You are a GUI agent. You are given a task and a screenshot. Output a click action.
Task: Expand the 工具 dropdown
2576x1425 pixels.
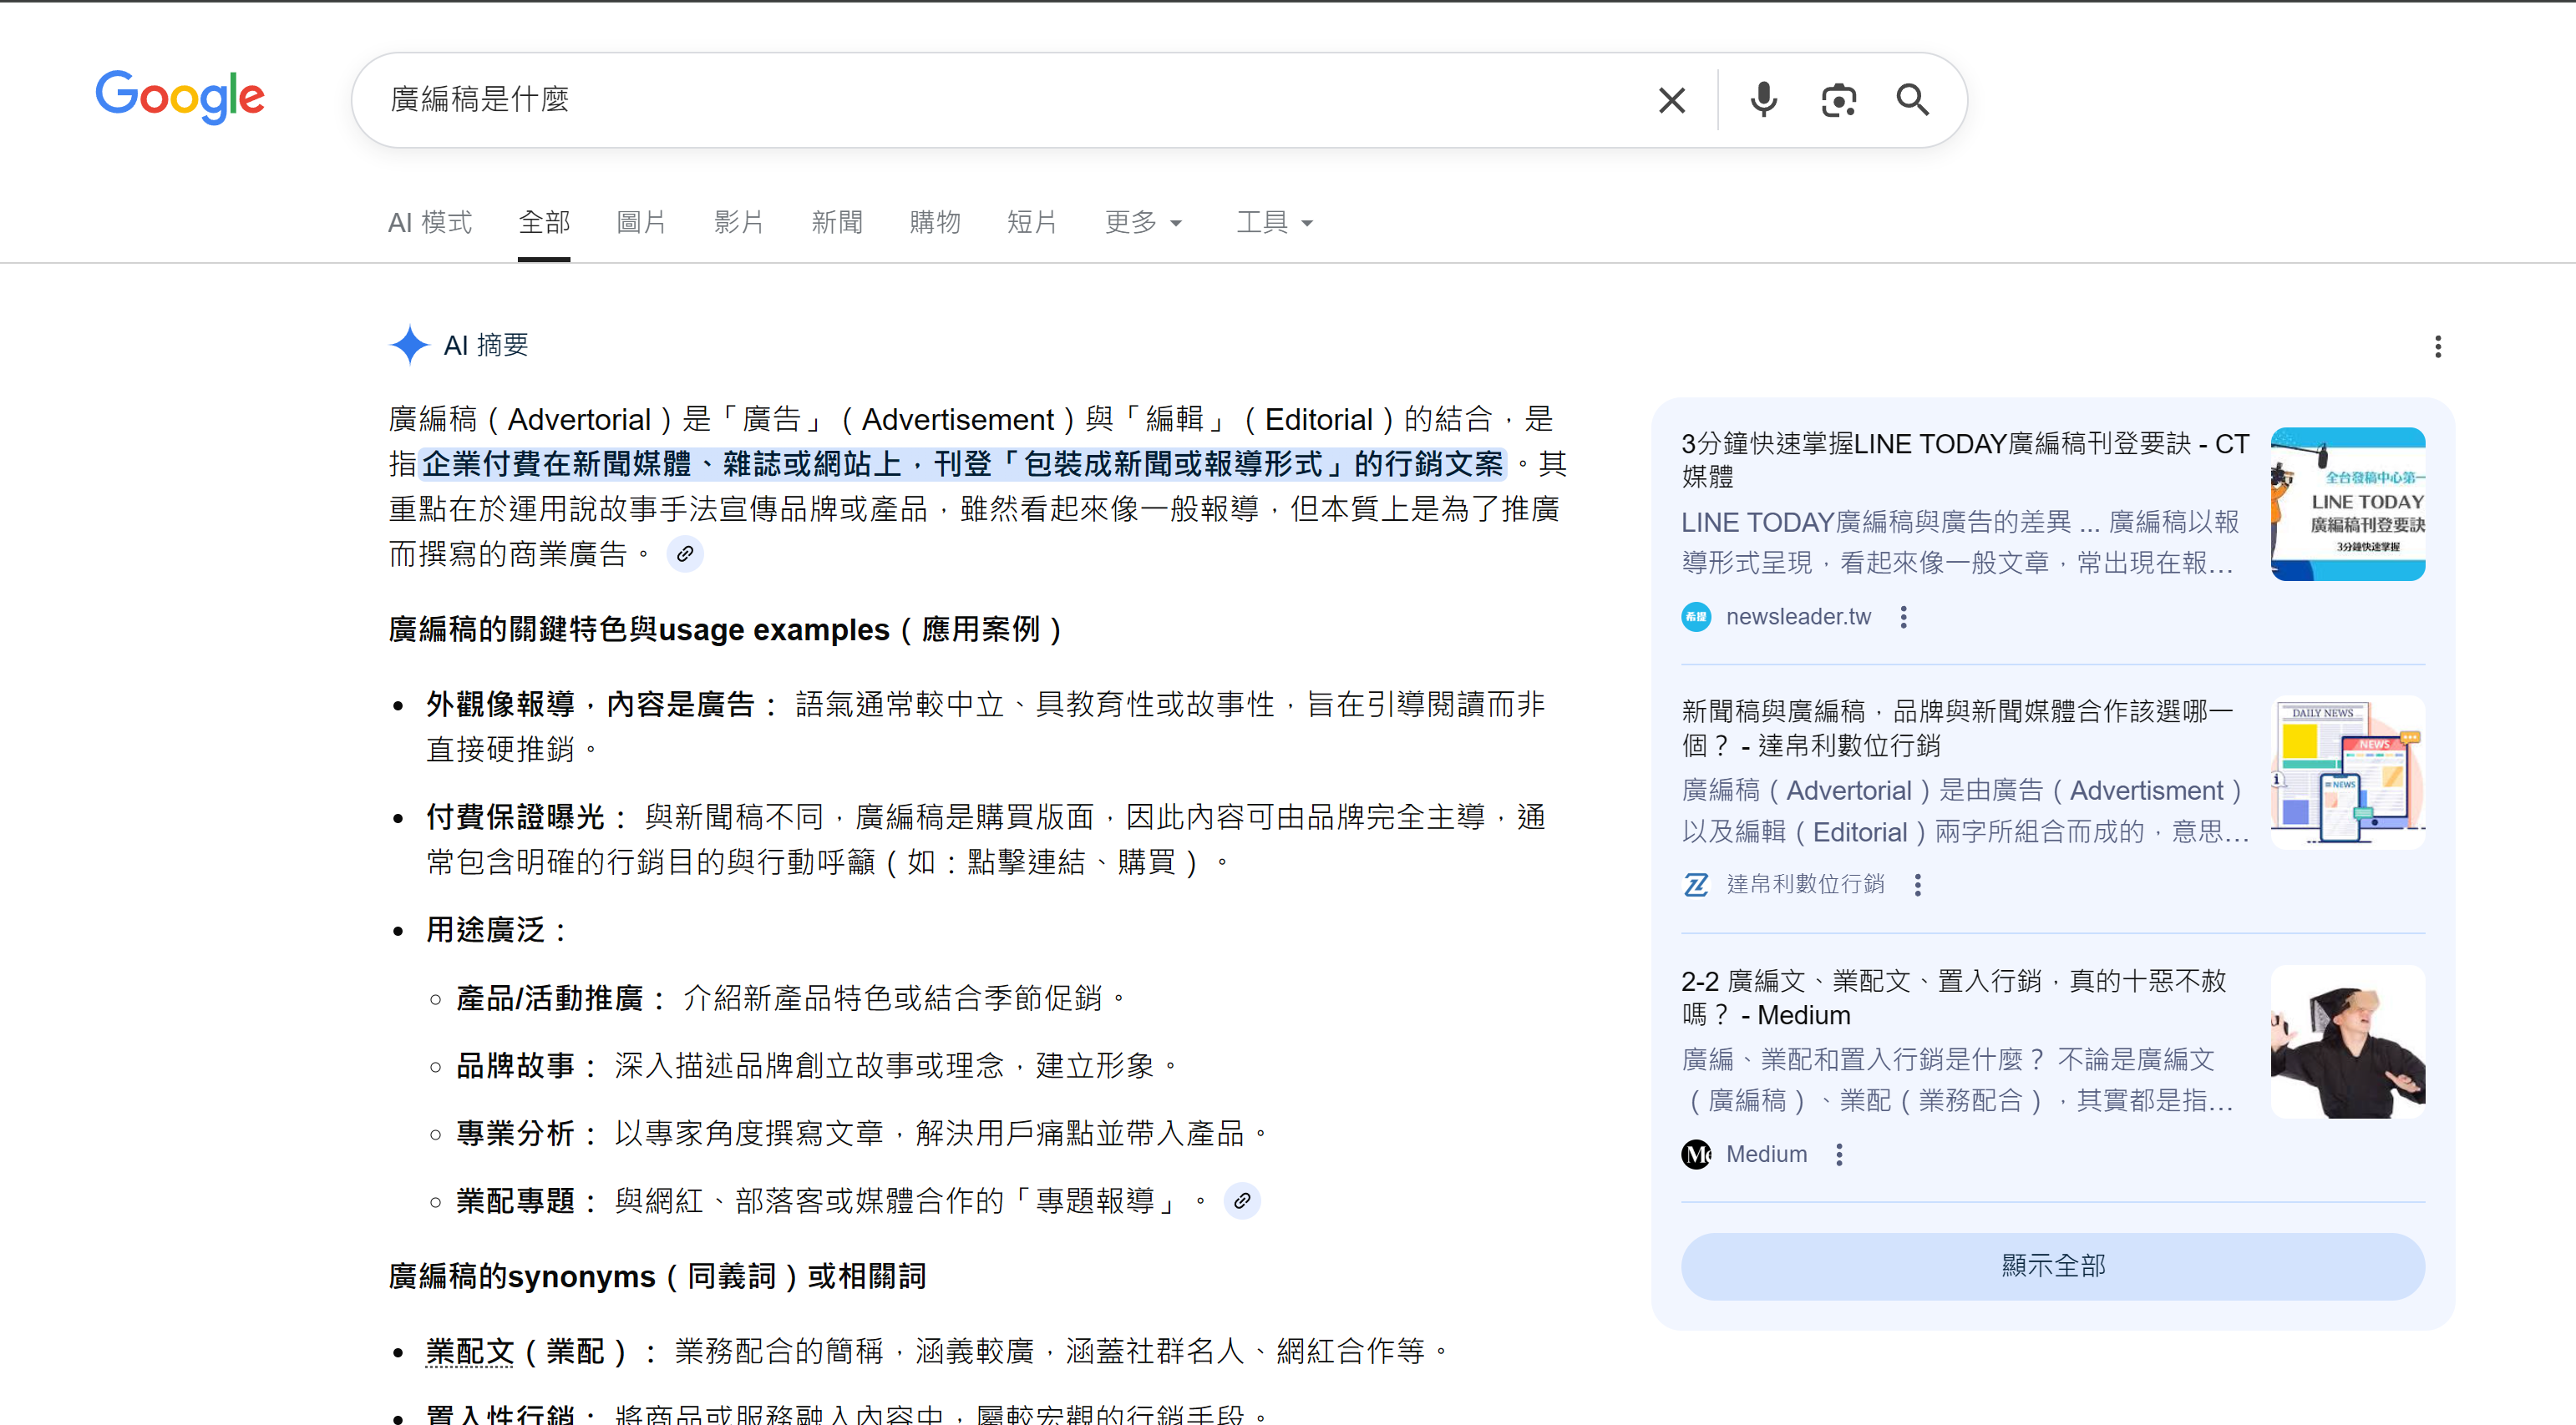pos(1274,223)
